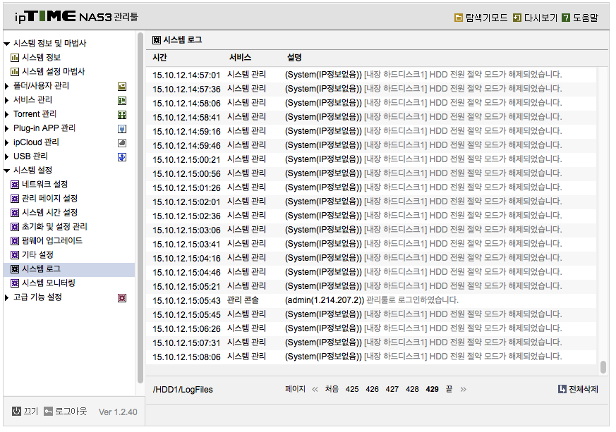Expand the ipCloud 관리 tree arrow
The image size is (616, 432).
click(6, 142)
